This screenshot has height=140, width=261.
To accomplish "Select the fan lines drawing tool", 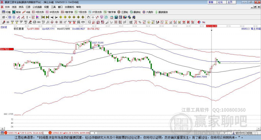I will (94, 22).
